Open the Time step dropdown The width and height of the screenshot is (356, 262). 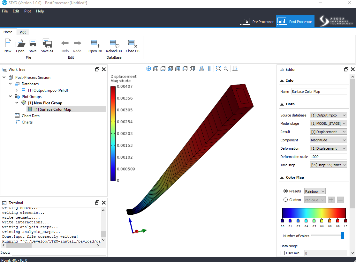coord(328,165)
